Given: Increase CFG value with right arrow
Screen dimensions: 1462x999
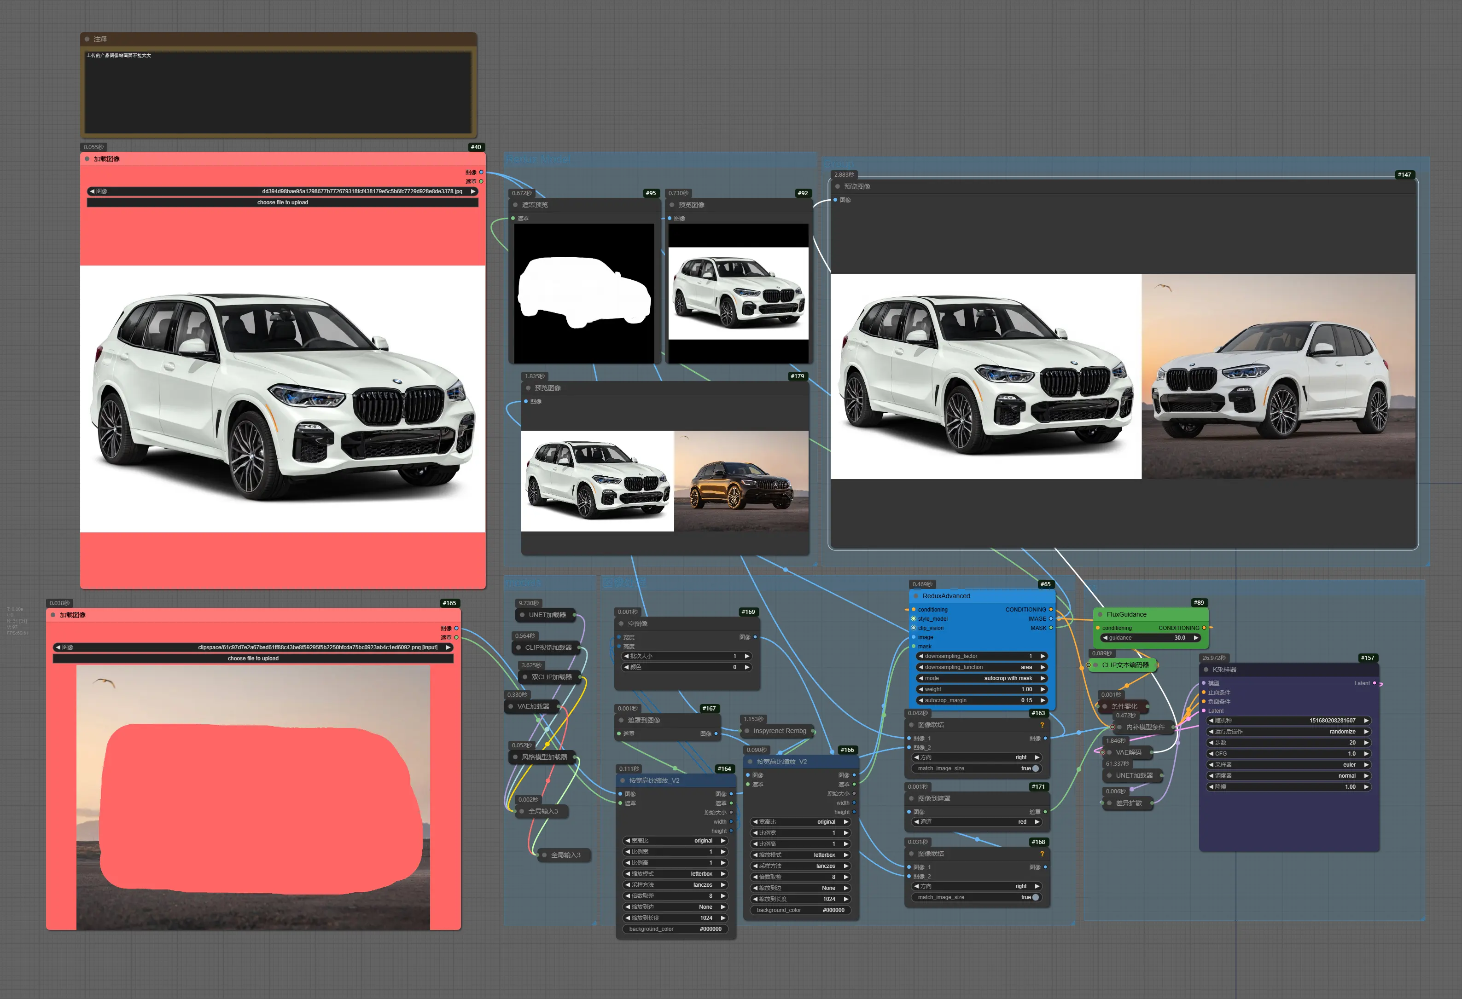Looking at the screenshot, I should [x=1366, y=754].
